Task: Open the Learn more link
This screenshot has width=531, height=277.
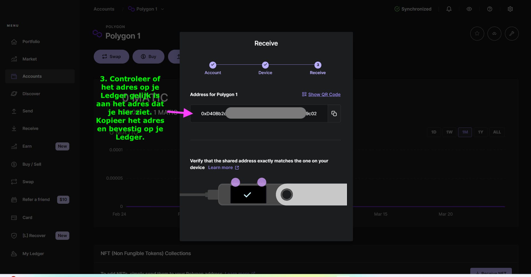Action: [x=220, y=168]
